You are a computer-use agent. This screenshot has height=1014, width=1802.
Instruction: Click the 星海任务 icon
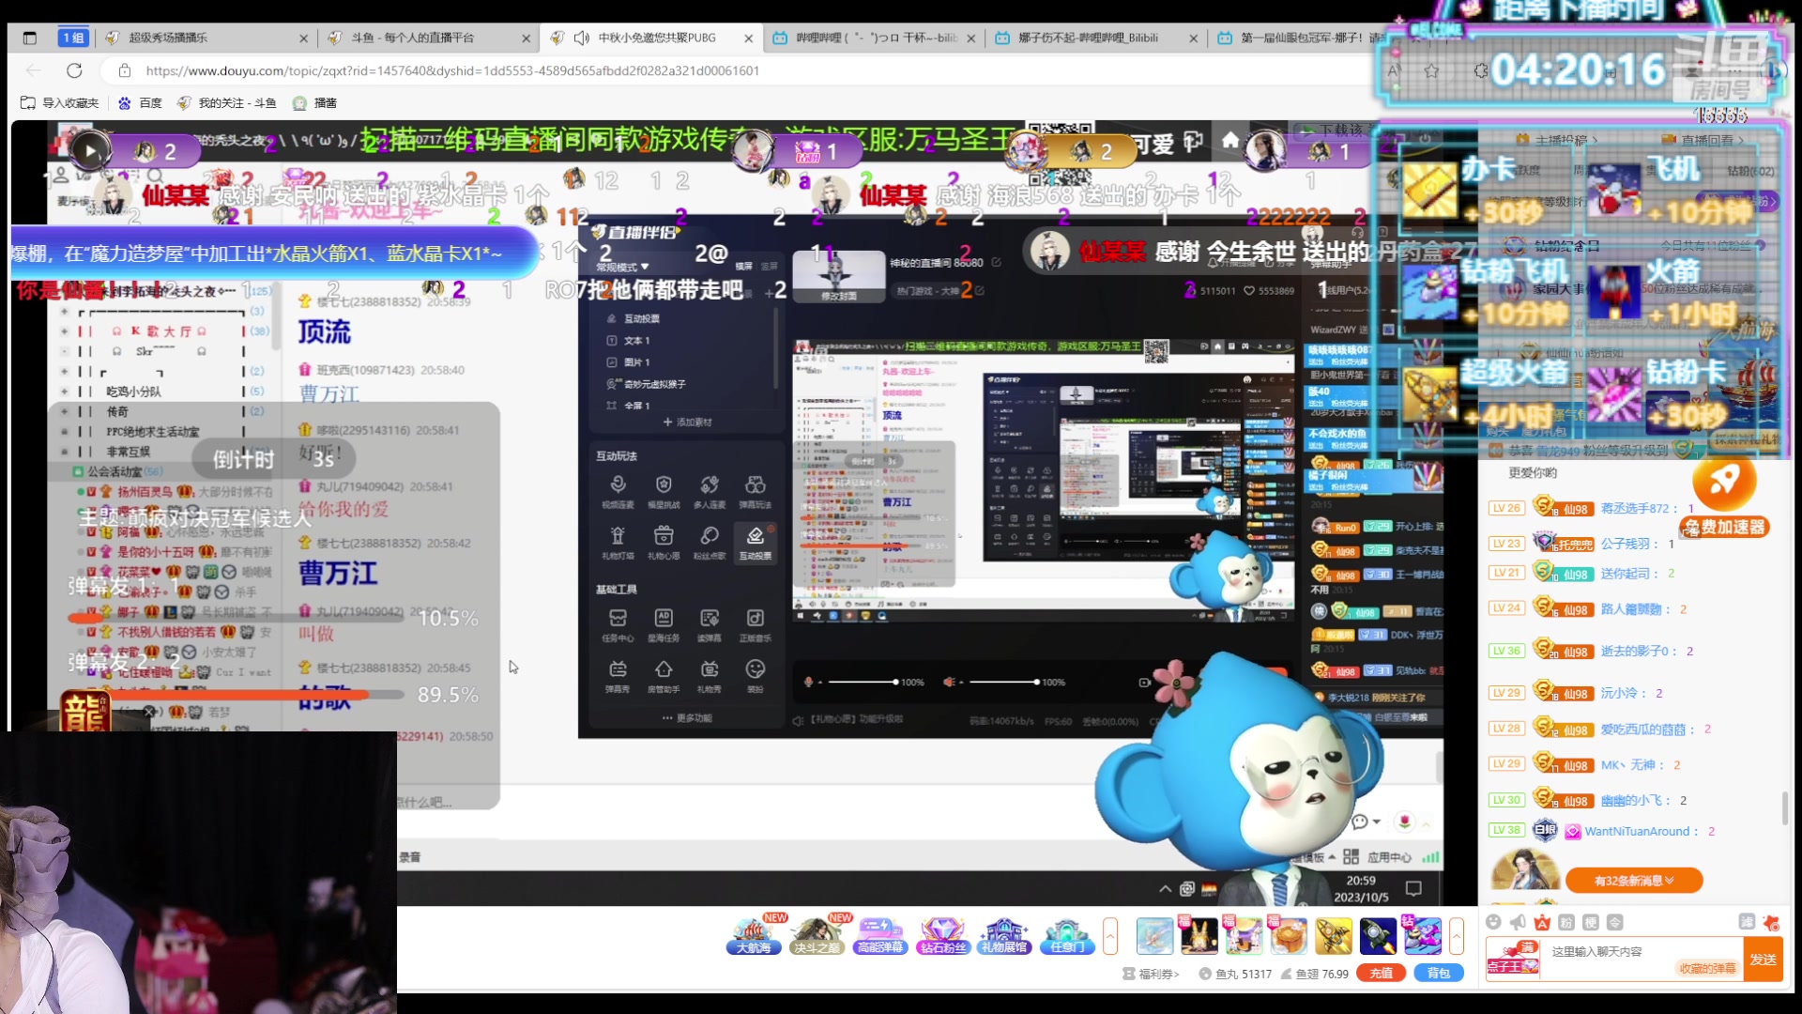pos(664,624)
